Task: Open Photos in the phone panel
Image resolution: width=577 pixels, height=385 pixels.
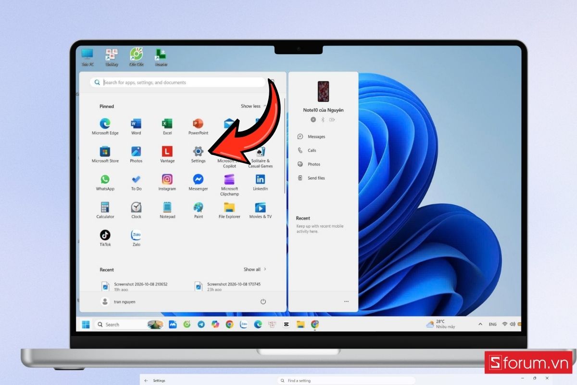Action: click(x=309, y=164)
